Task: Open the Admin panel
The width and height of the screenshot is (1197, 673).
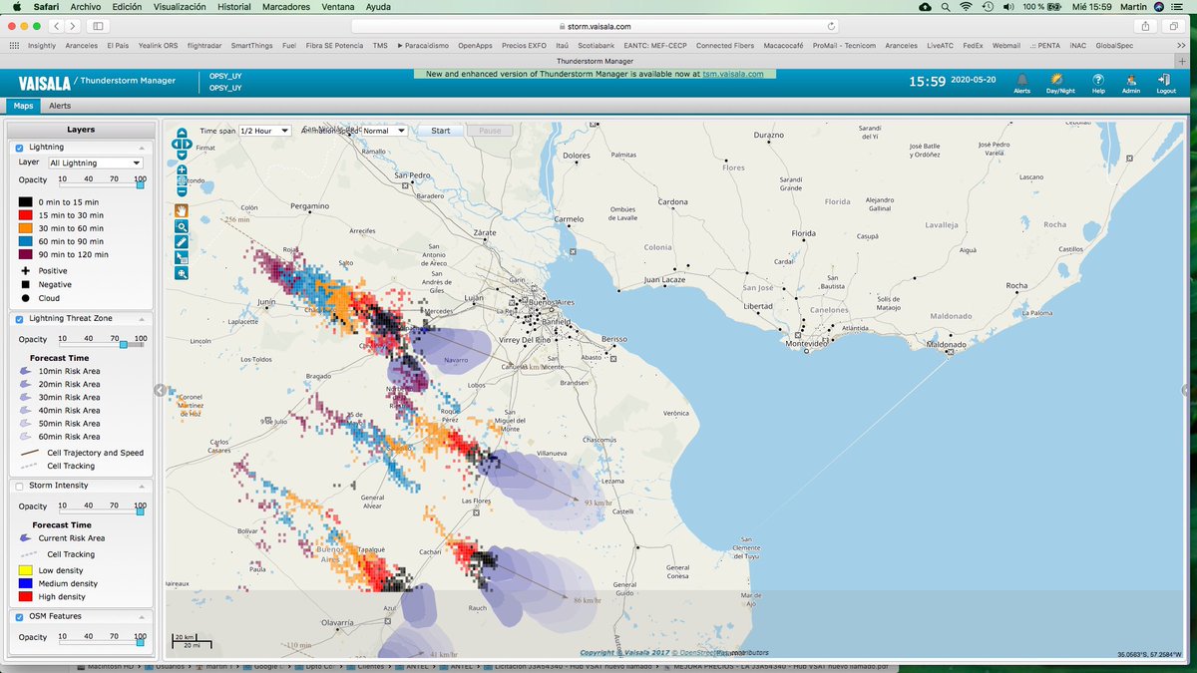Action: tap(1130, 85)
